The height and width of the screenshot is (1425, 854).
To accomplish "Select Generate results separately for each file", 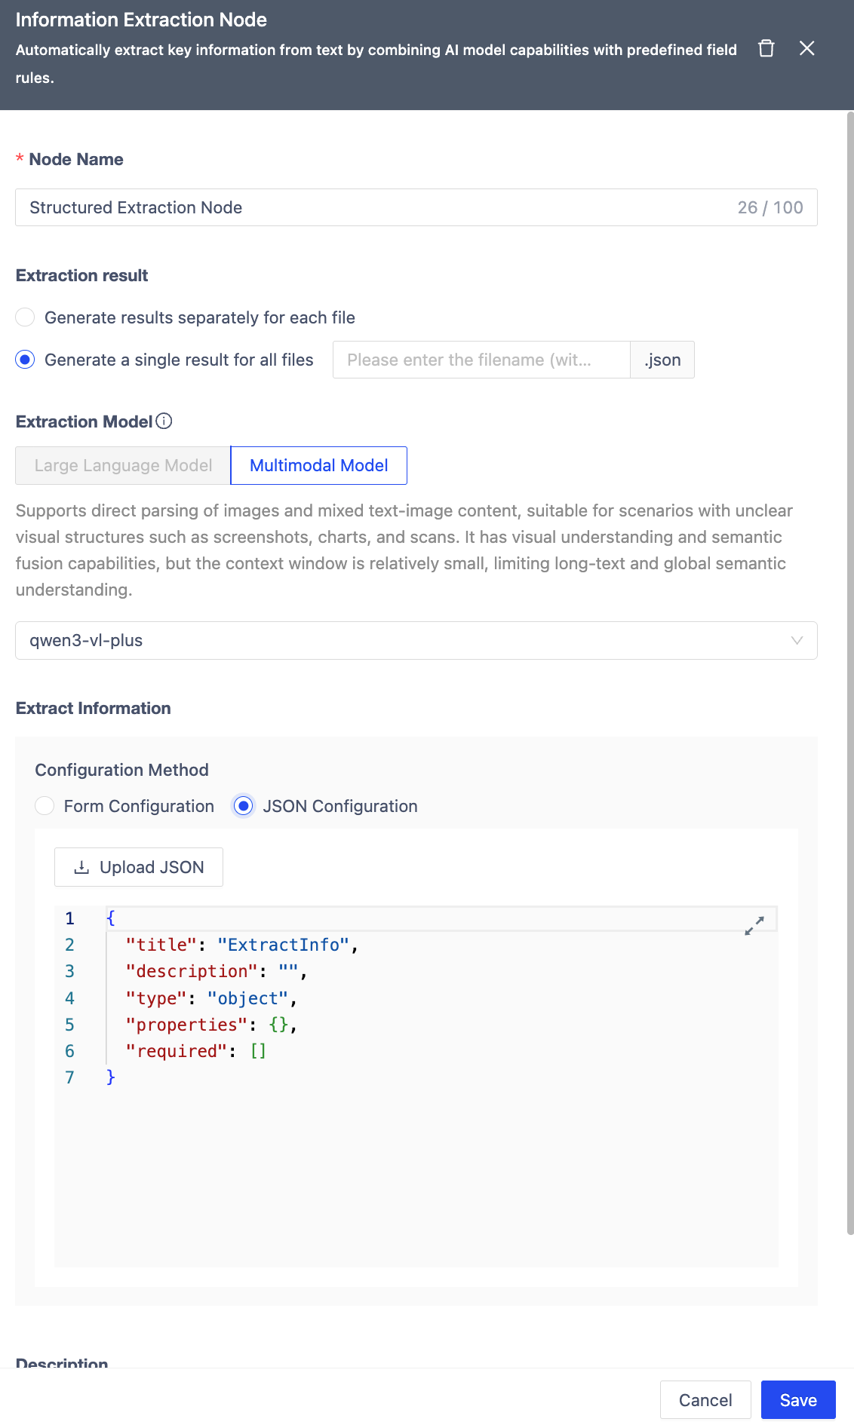I will tap(26, 317).
